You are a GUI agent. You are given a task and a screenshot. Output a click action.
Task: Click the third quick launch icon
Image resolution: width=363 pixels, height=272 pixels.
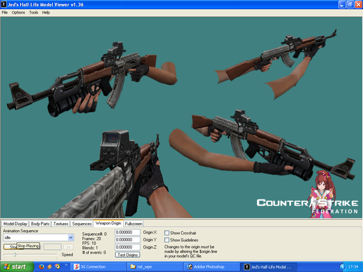click(57, 267)
